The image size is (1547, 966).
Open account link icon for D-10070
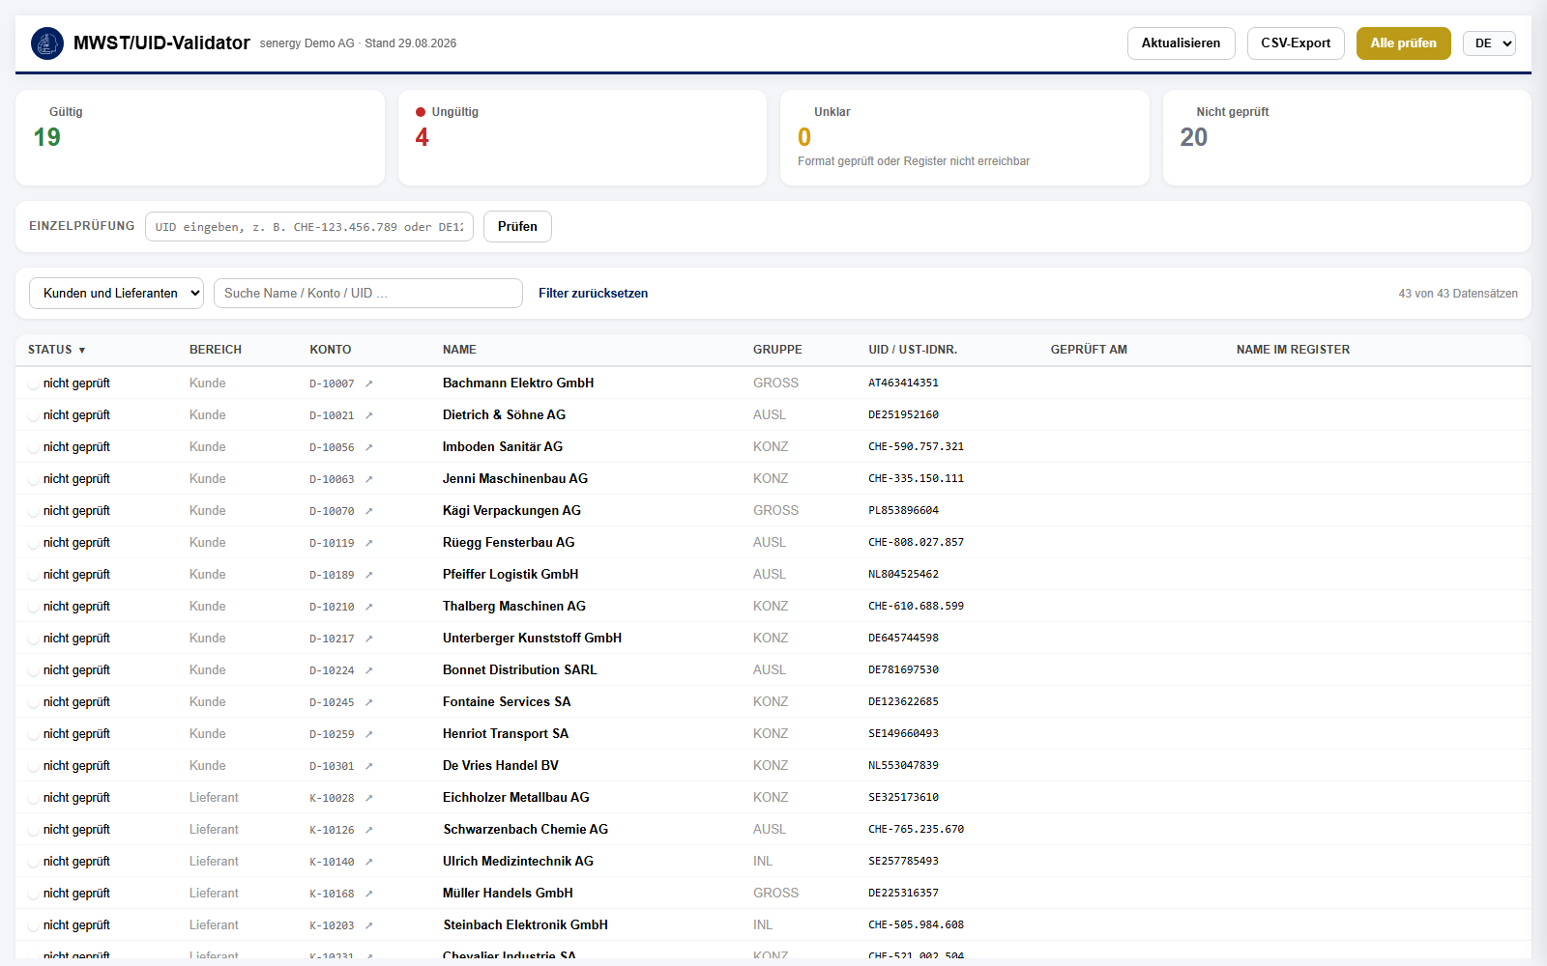coord(368,511)
